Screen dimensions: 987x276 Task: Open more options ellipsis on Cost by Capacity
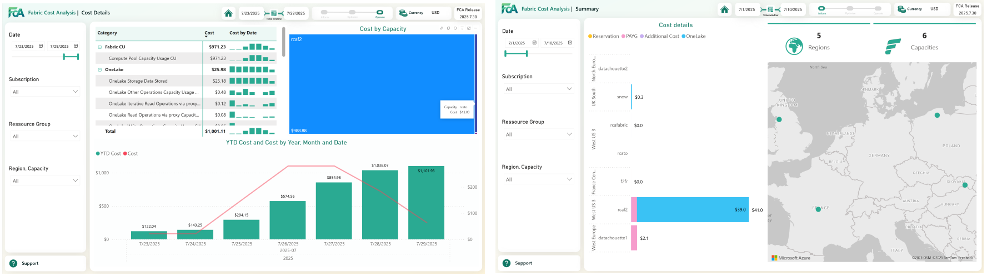(475, 28)
